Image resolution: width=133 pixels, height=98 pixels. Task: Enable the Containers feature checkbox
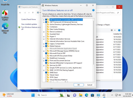[x=46, y=27]
